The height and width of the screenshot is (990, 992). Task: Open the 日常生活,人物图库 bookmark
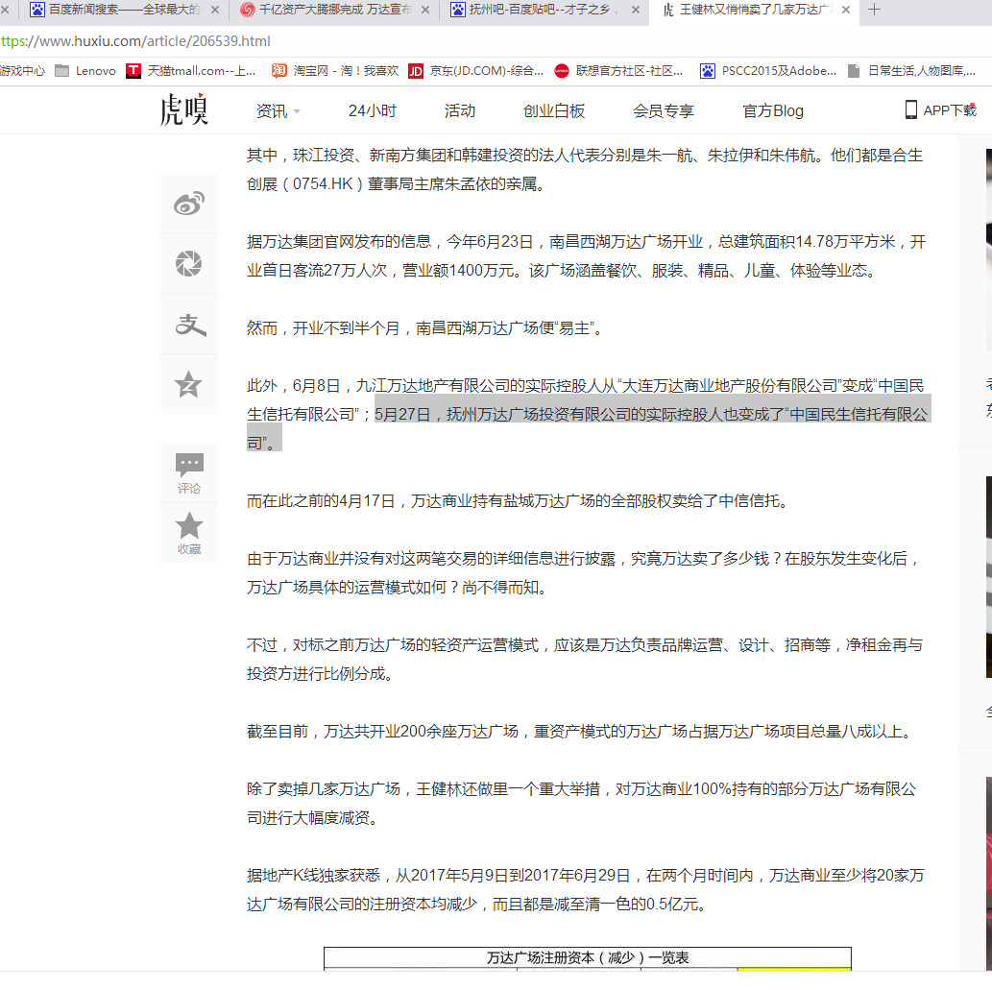[x=911, y=71]
